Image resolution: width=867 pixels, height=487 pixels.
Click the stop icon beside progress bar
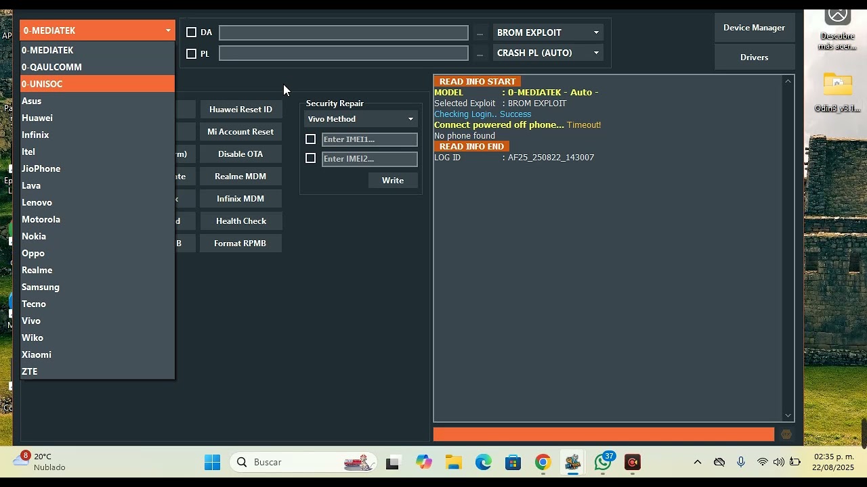[786, 435]
